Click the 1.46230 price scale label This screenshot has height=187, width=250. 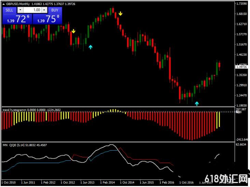point(241,55)
